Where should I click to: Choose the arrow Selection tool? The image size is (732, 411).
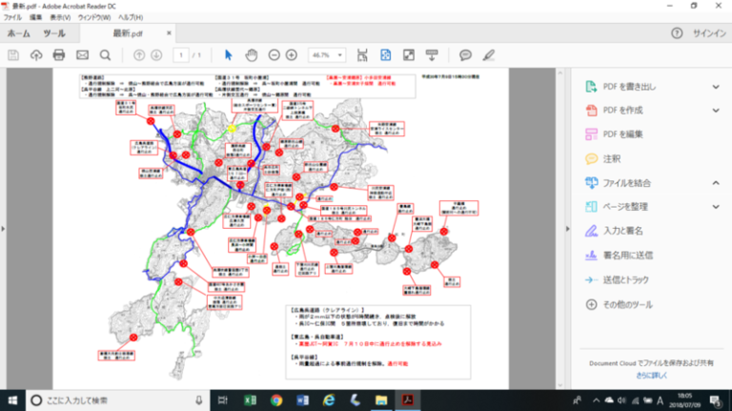(x=228, y=55)
